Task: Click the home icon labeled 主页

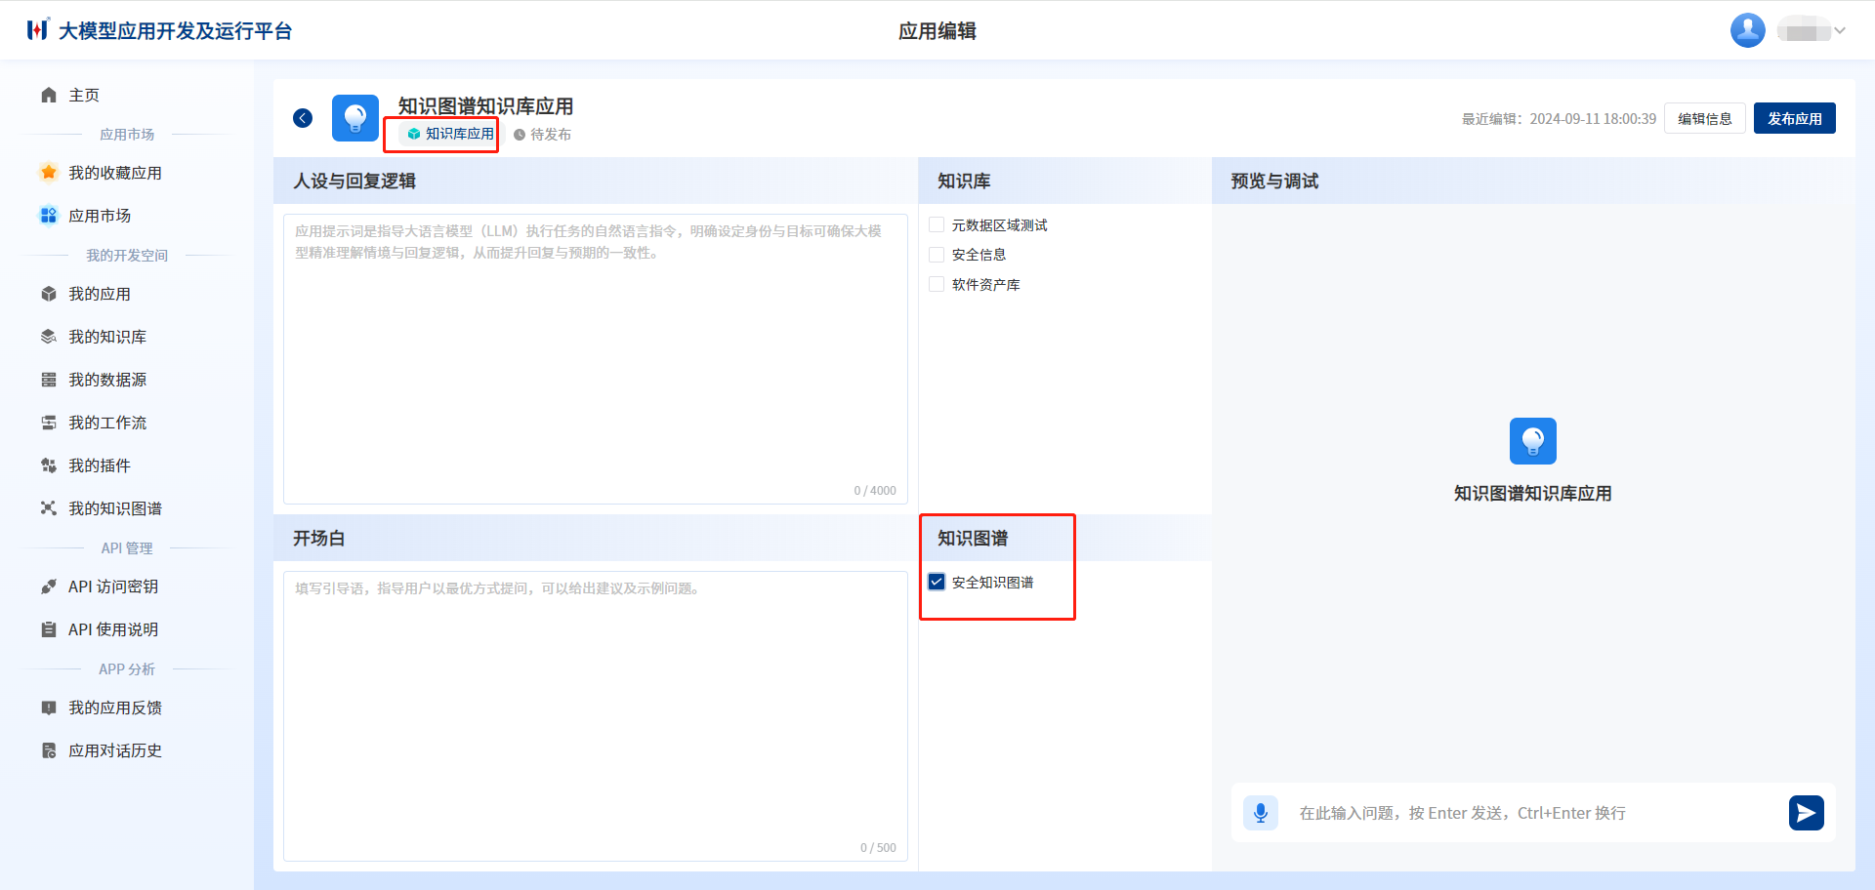Action: [49, 95]
